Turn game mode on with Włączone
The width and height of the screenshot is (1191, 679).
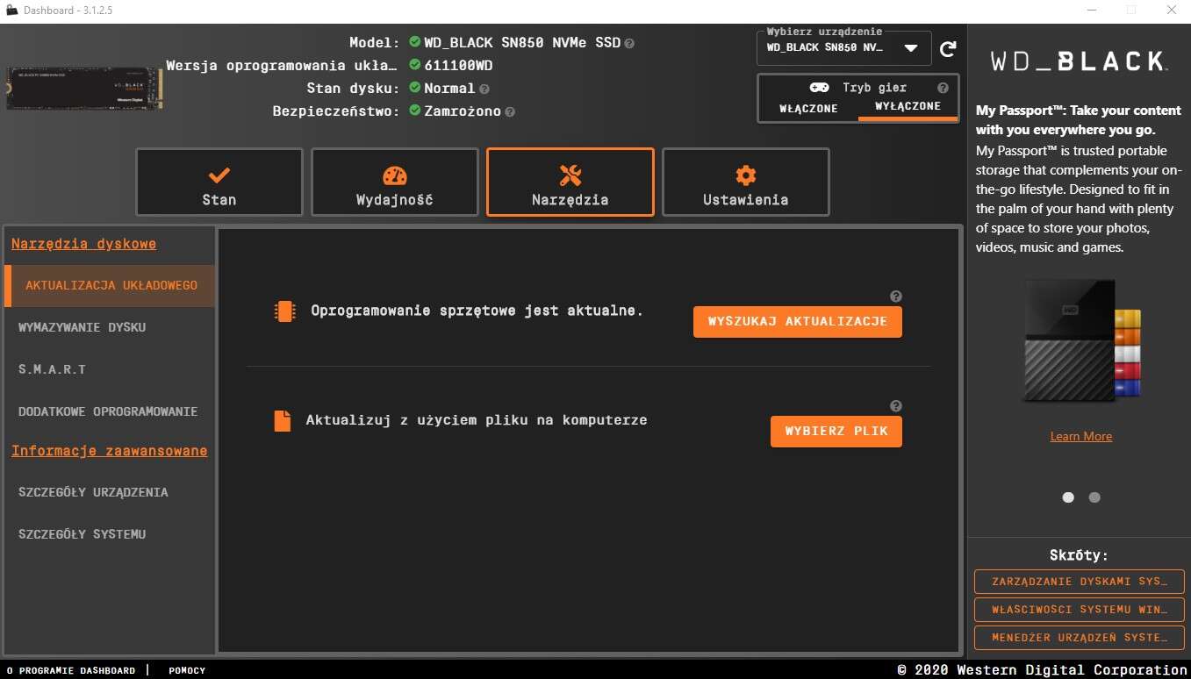tap(808, 108)
